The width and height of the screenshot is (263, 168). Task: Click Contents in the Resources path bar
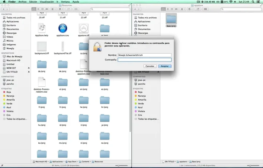pyautogui.click(x=84, y=162)
